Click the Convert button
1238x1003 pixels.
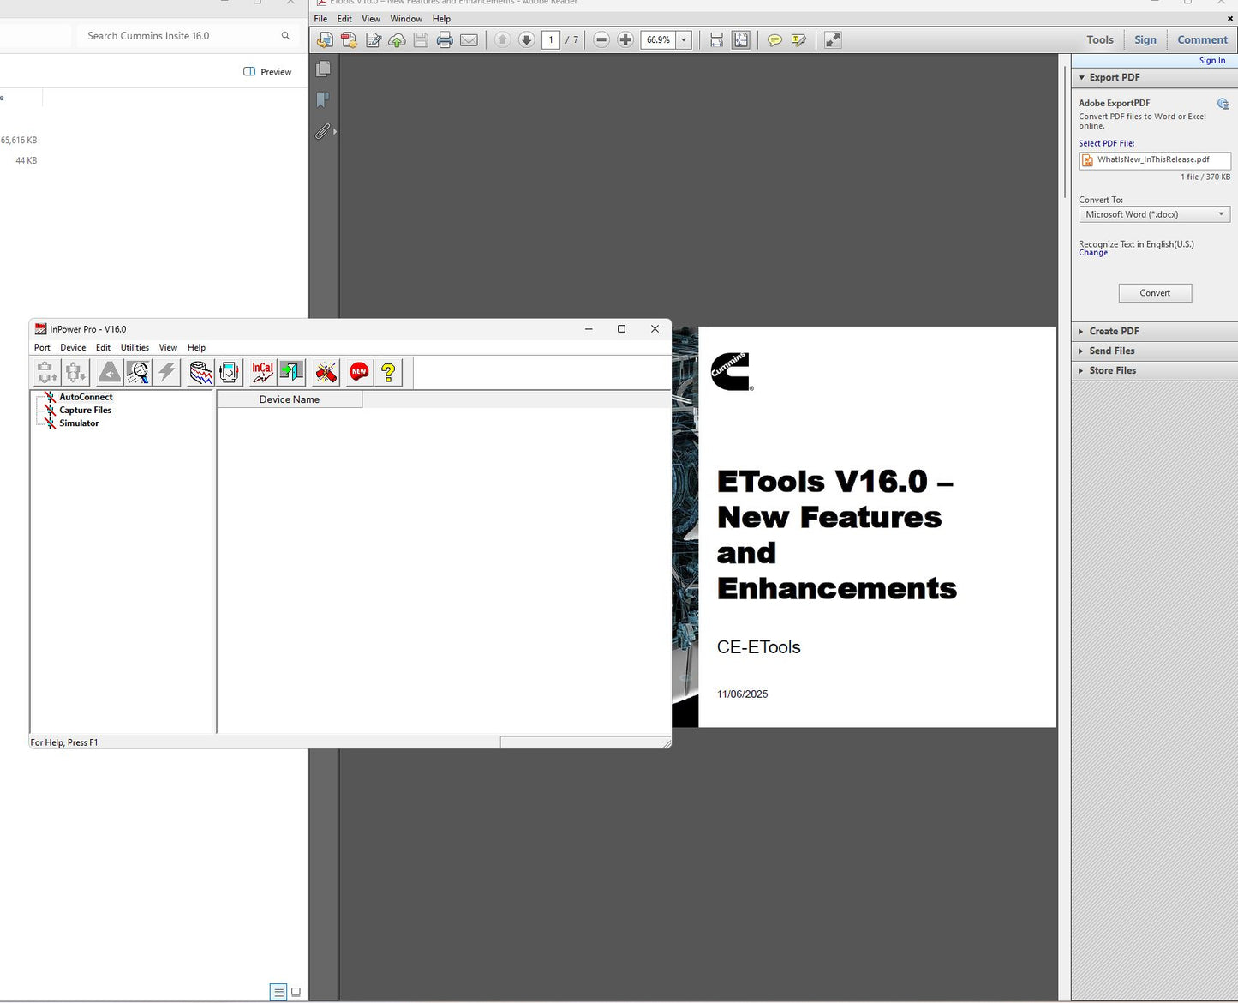(x=1154, y=293)
